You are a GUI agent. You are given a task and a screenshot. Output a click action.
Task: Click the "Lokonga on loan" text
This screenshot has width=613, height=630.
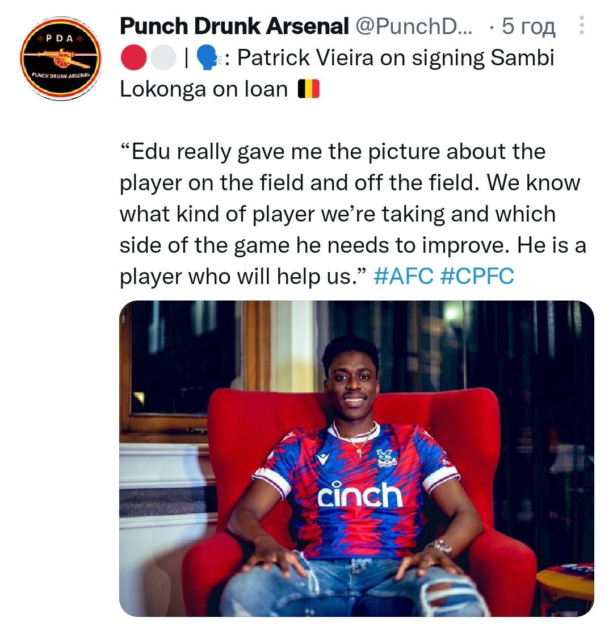[x=204, y=90]
